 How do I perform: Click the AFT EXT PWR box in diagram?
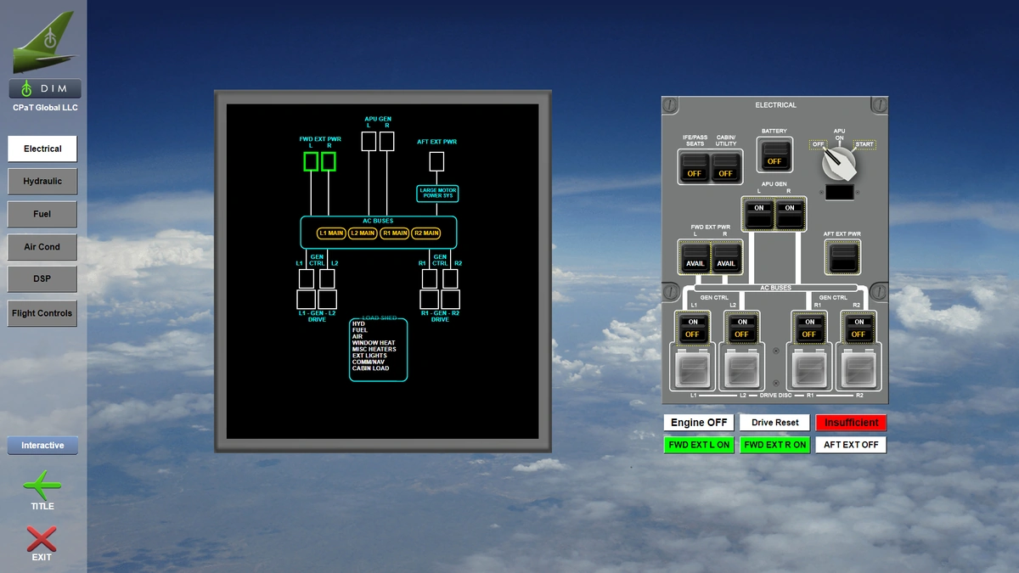coord(436,161)
